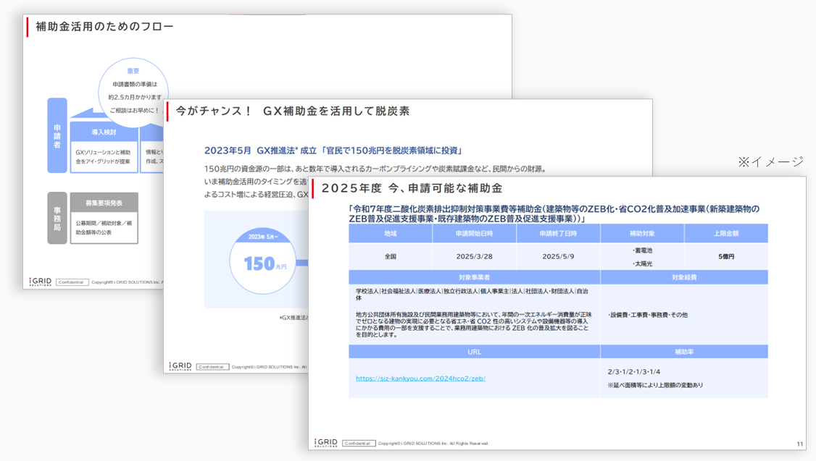This screenshot has height=461, width=816.
Task: Click the iGRID logo on back slide
Action: tap(40, 282)
